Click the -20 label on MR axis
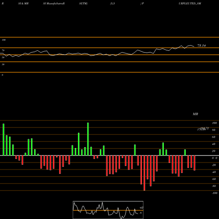This screenshot has width=219, height=219. [x=214, y=165]
